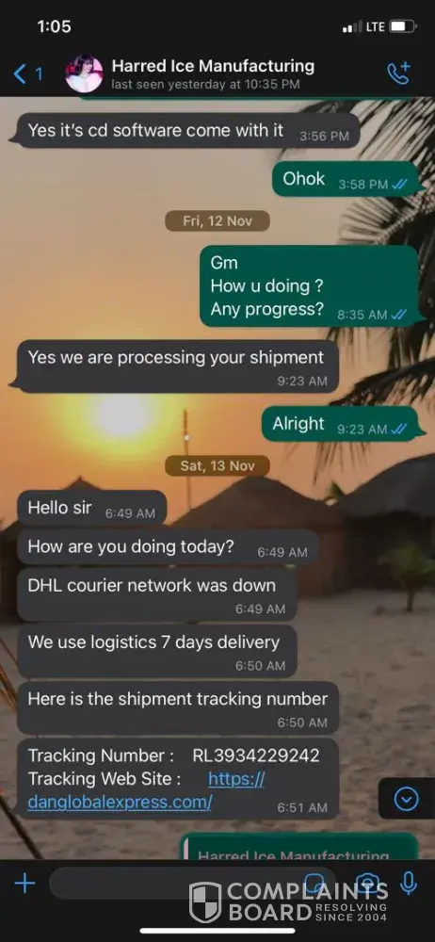This screenshot has width=435, height=942.
Task: Jump to latest with scroll-down chevron button
Action: coord(407,799)
